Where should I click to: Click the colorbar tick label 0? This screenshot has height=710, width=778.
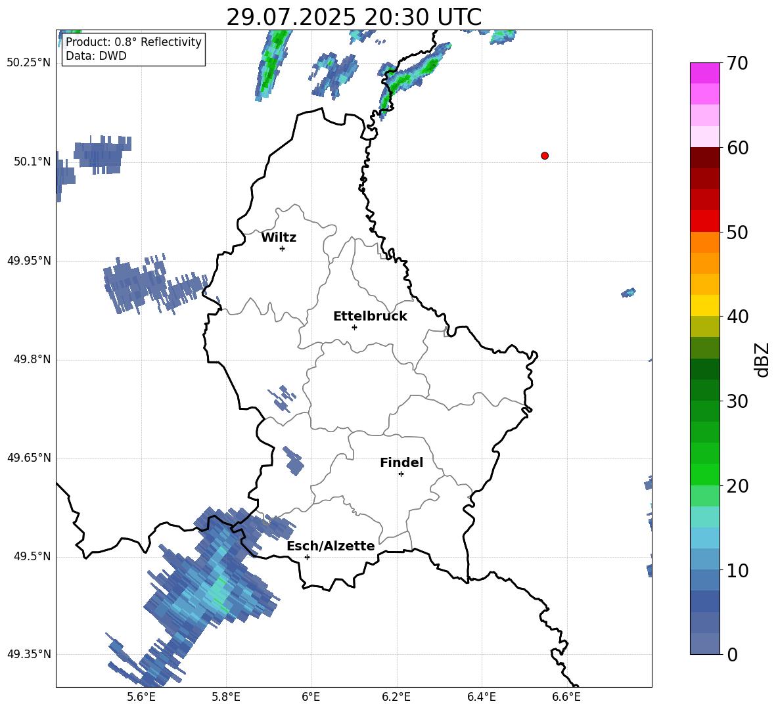732,654
